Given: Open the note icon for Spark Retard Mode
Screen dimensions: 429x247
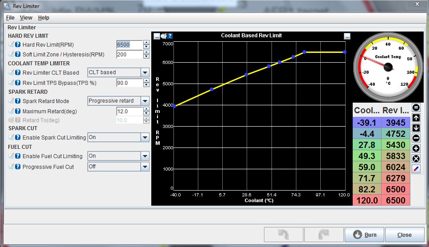Looking at the screenshot, I should [x=12, y=101].
